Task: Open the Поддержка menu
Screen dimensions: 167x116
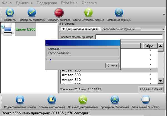Action: click(x=47, y=3)
